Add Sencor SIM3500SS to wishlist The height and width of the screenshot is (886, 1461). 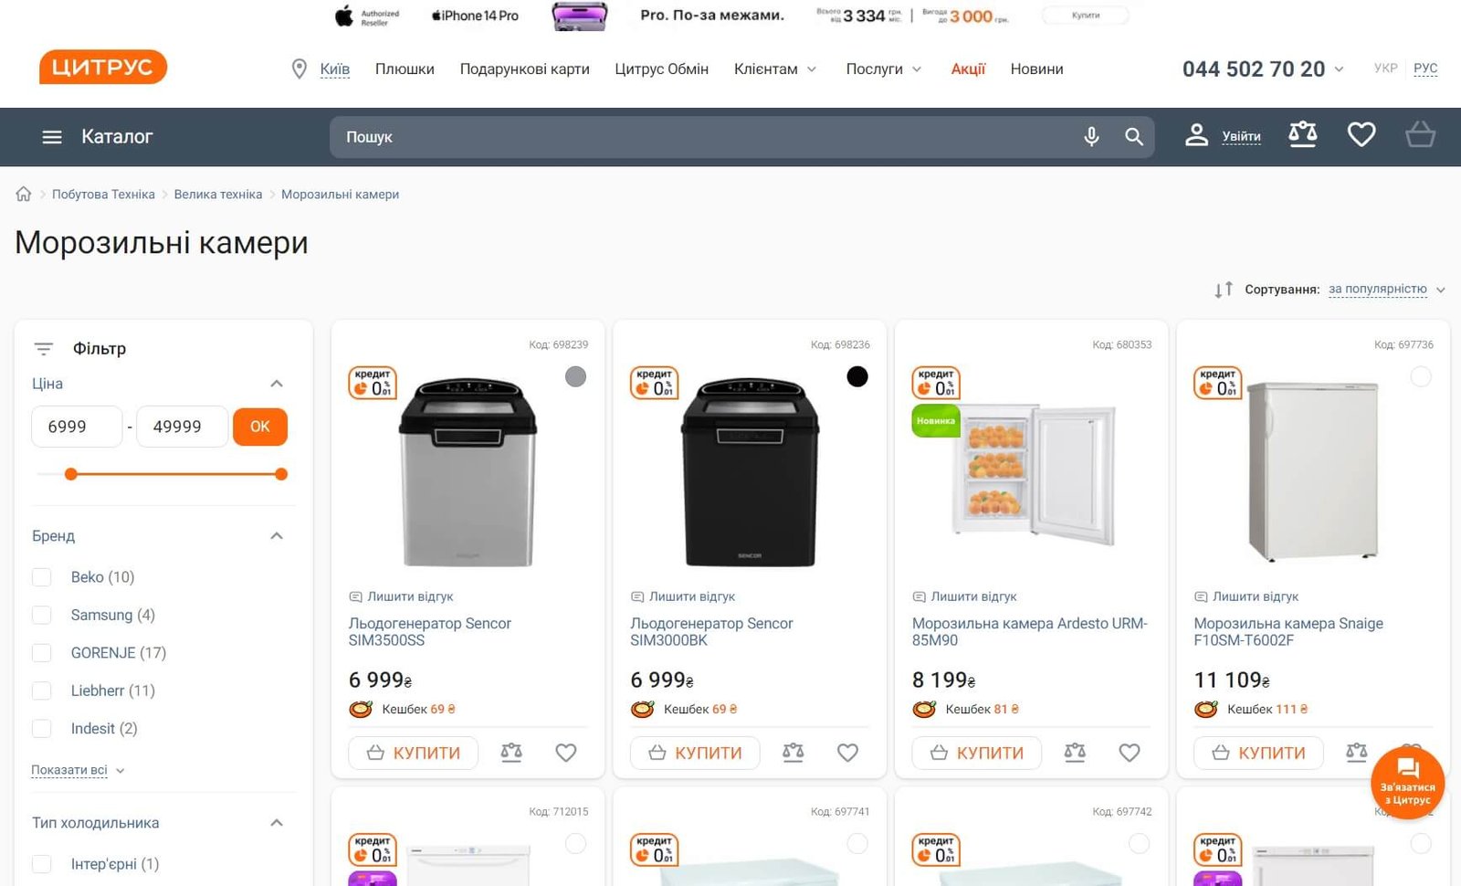566,753
